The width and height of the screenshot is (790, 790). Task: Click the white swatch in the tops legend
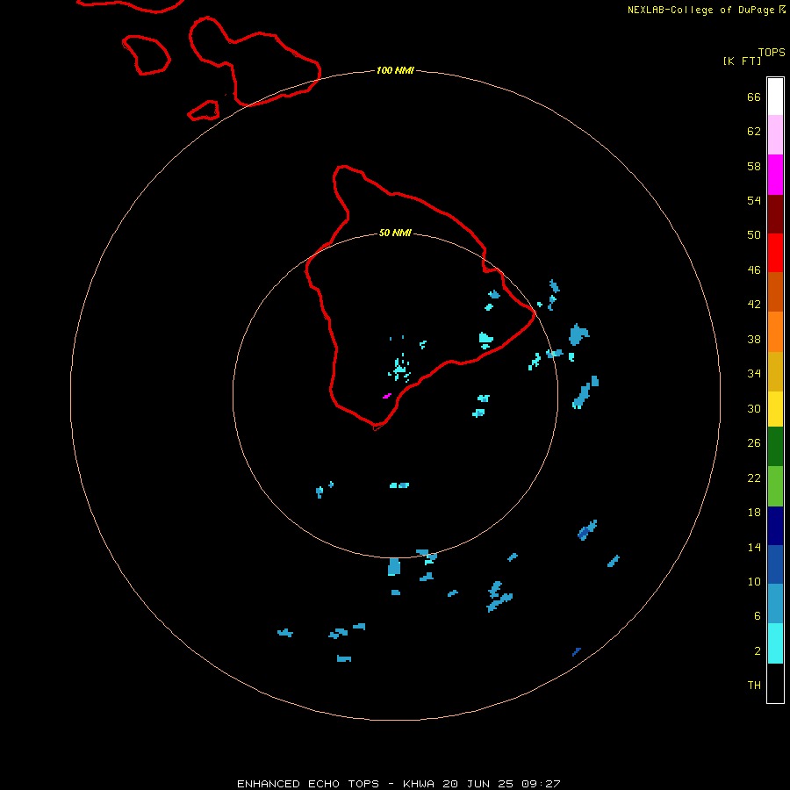[x=775, y=97]
